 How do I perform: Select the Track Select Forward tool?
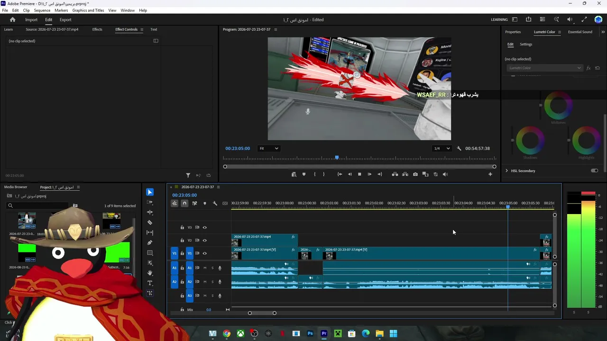click(150, 202)
